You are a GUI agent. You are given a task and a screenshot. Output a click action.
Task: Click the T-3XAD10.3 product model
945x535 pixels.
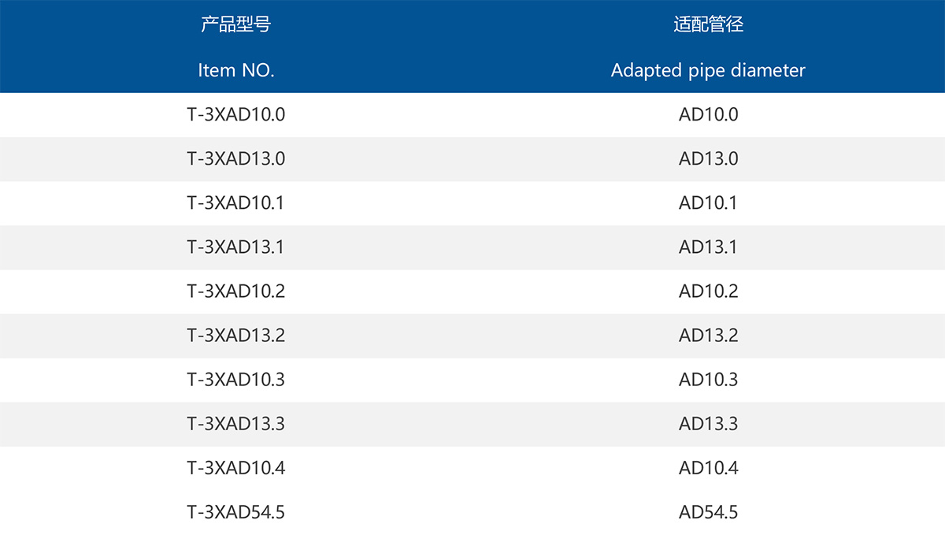(235, 379)
